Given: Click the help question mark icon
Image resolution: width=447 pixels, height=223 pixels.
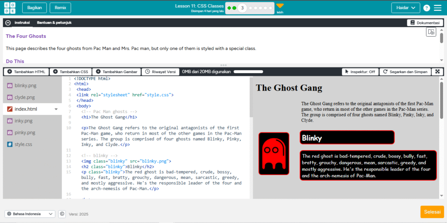Looking at the screenshot, I should (426, 8).
